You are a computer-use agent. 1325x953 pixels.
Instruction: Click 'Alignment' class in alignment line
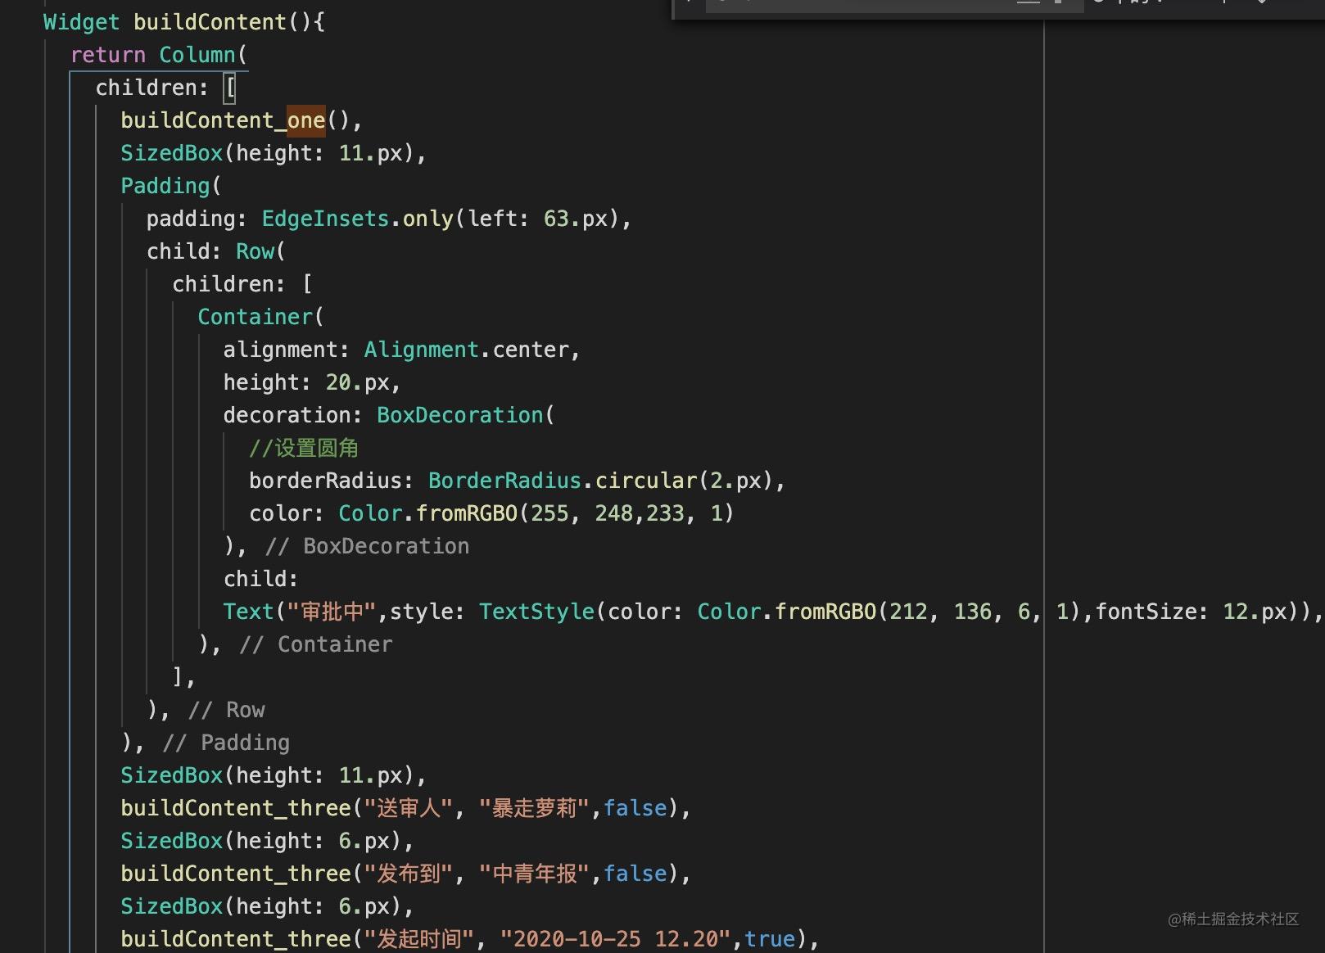coord(422,350)
